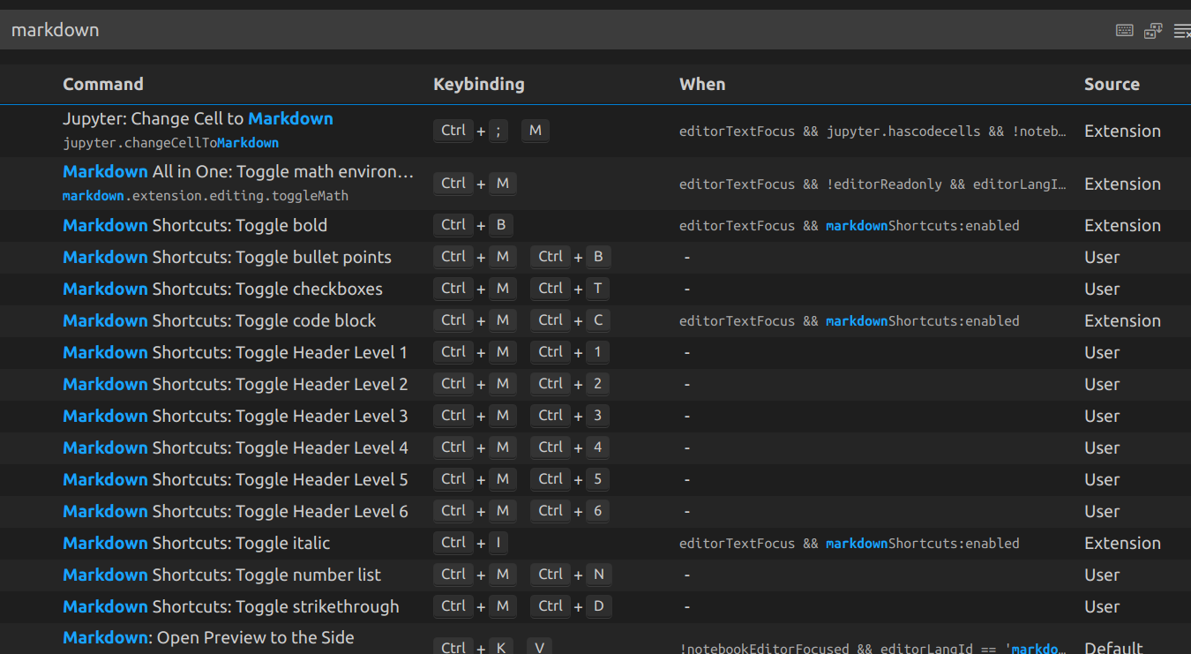This screenshot has width=1191, height=654.
Task: Toggle Record Keys keyboard icon
Action: click(1124, 31)
